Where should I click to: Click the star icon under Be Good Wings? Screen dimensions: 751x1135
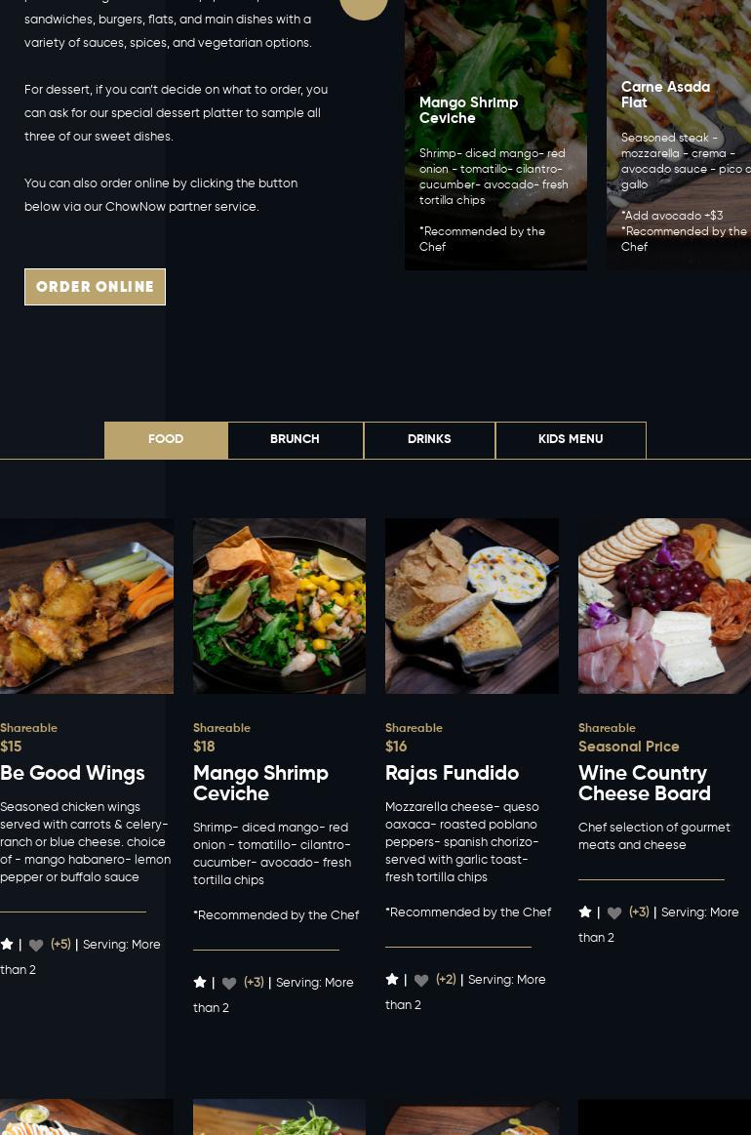coord(7,944)
